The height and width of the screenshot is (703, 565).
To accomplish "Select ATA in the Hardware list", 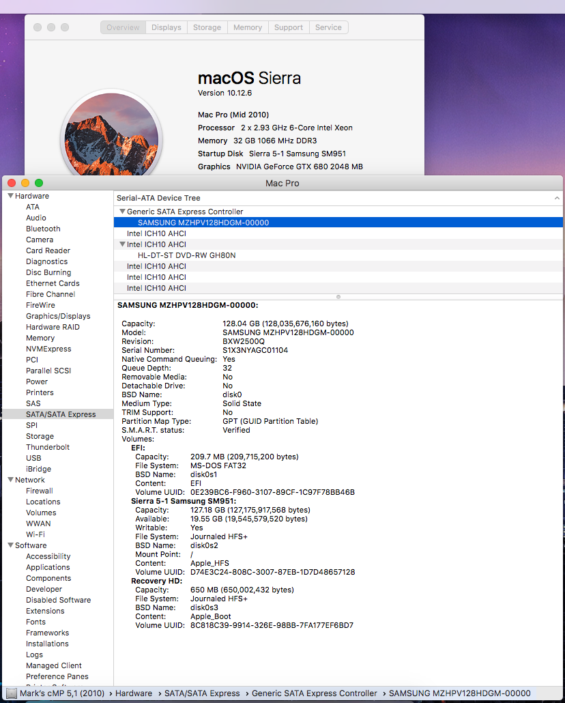I will click(33, 207).
